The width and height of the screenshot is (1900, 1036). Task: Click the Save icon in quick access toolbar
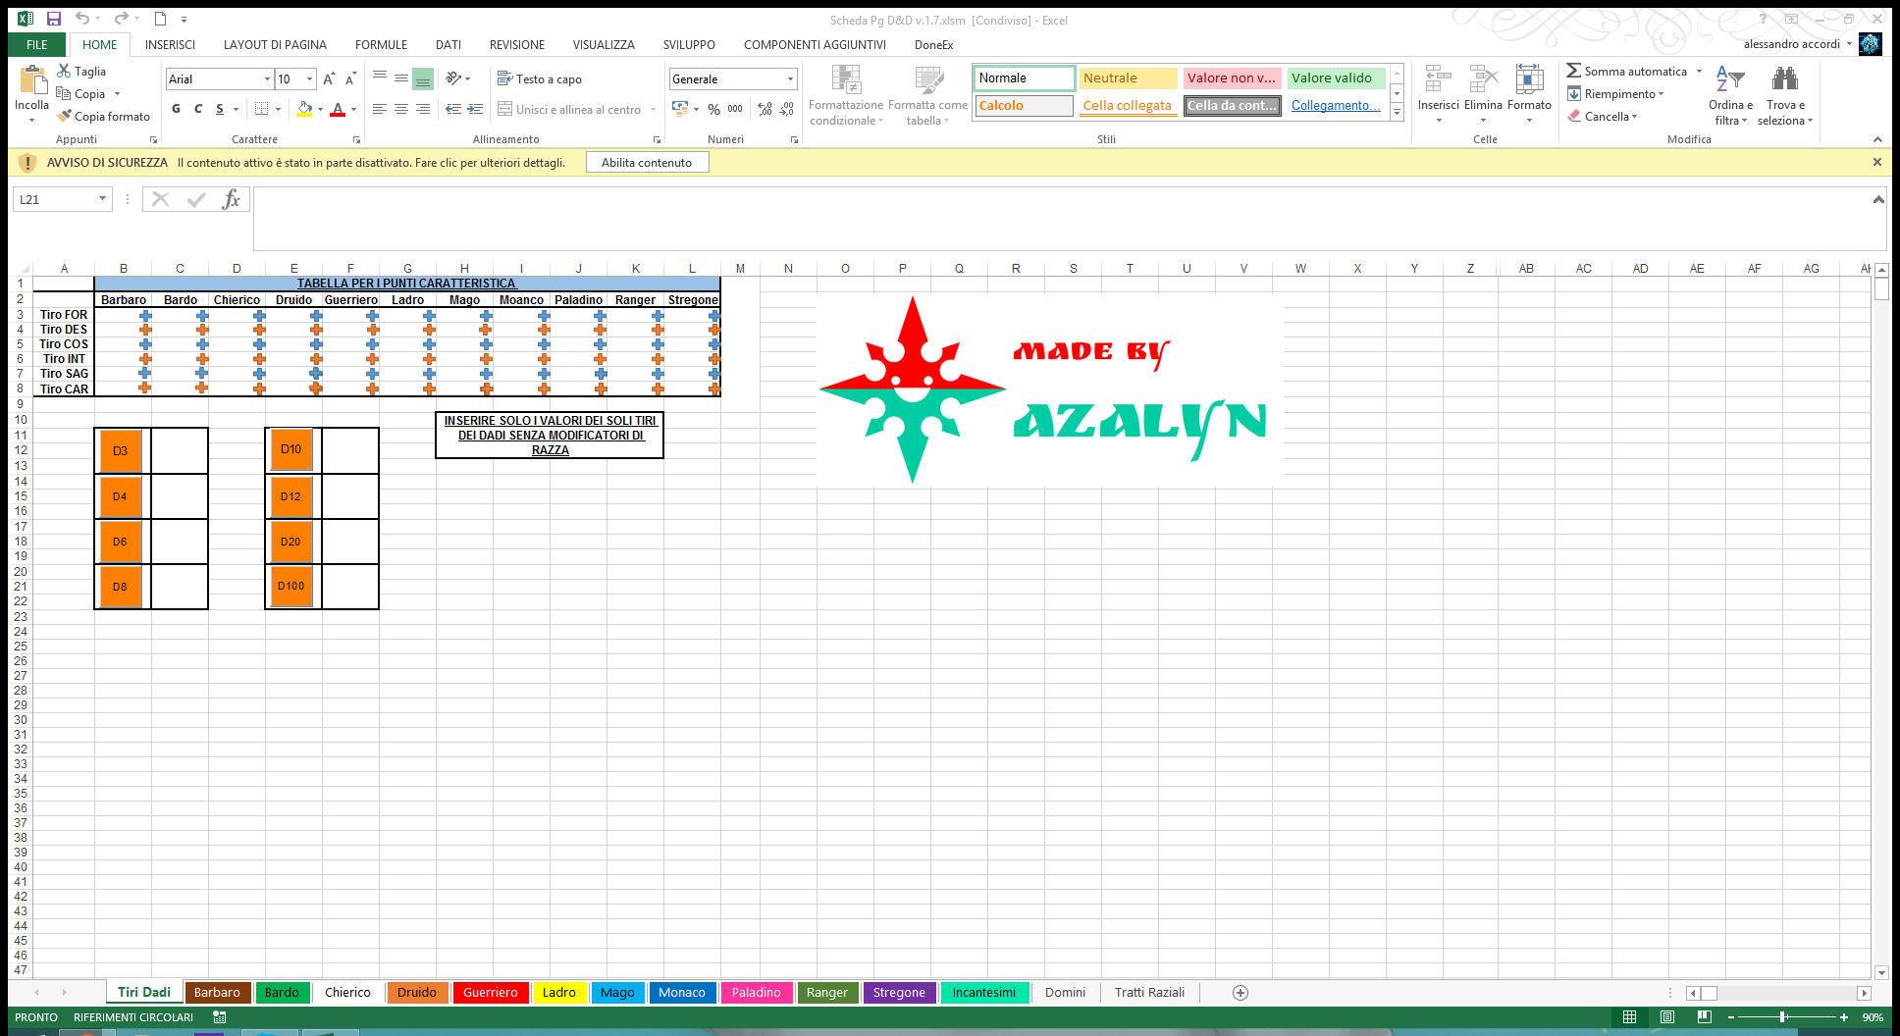(x=54, y=19)
